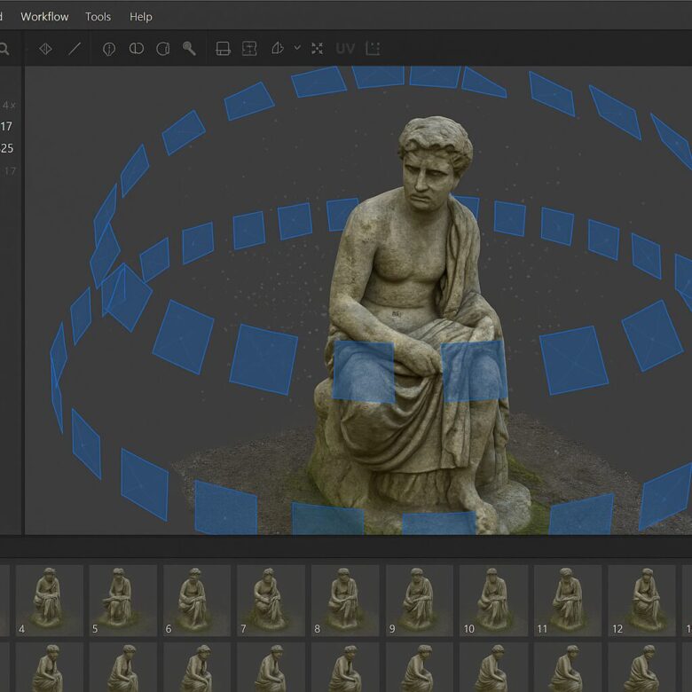Select the mirrored-triangles symmetry tool
Screen dimensions: 692x692
click(45, 49)
